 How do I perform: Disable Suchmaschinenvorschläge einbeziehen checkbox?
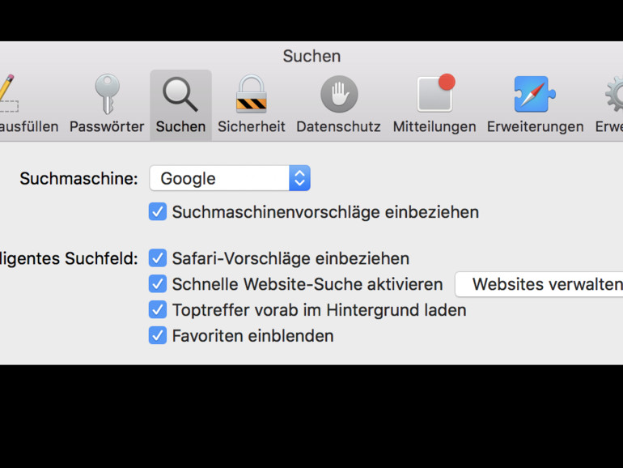tap(158, 212)
